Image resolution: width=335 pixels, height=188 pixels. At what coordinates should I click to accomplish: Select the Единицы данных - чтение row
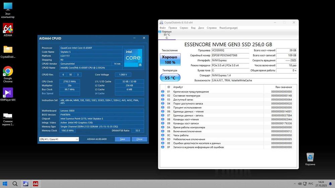pyautogui.click(x=226, y=111)
